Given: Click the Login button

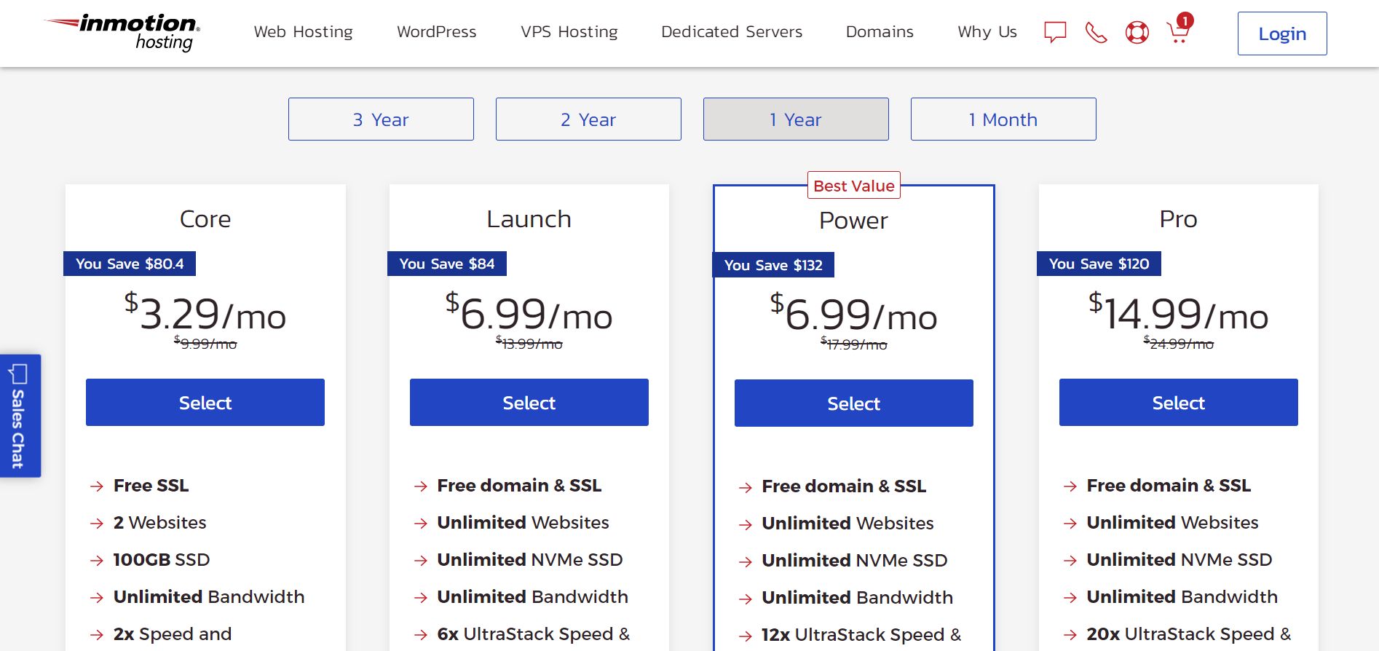Looking at the screenshot, I should 1282,33.
